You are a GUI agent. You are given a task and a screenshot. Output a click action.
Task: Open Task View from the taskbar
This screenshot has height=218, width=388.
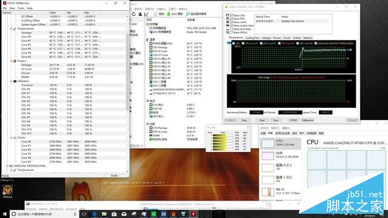pyautogui.click(x=84, y=214)
